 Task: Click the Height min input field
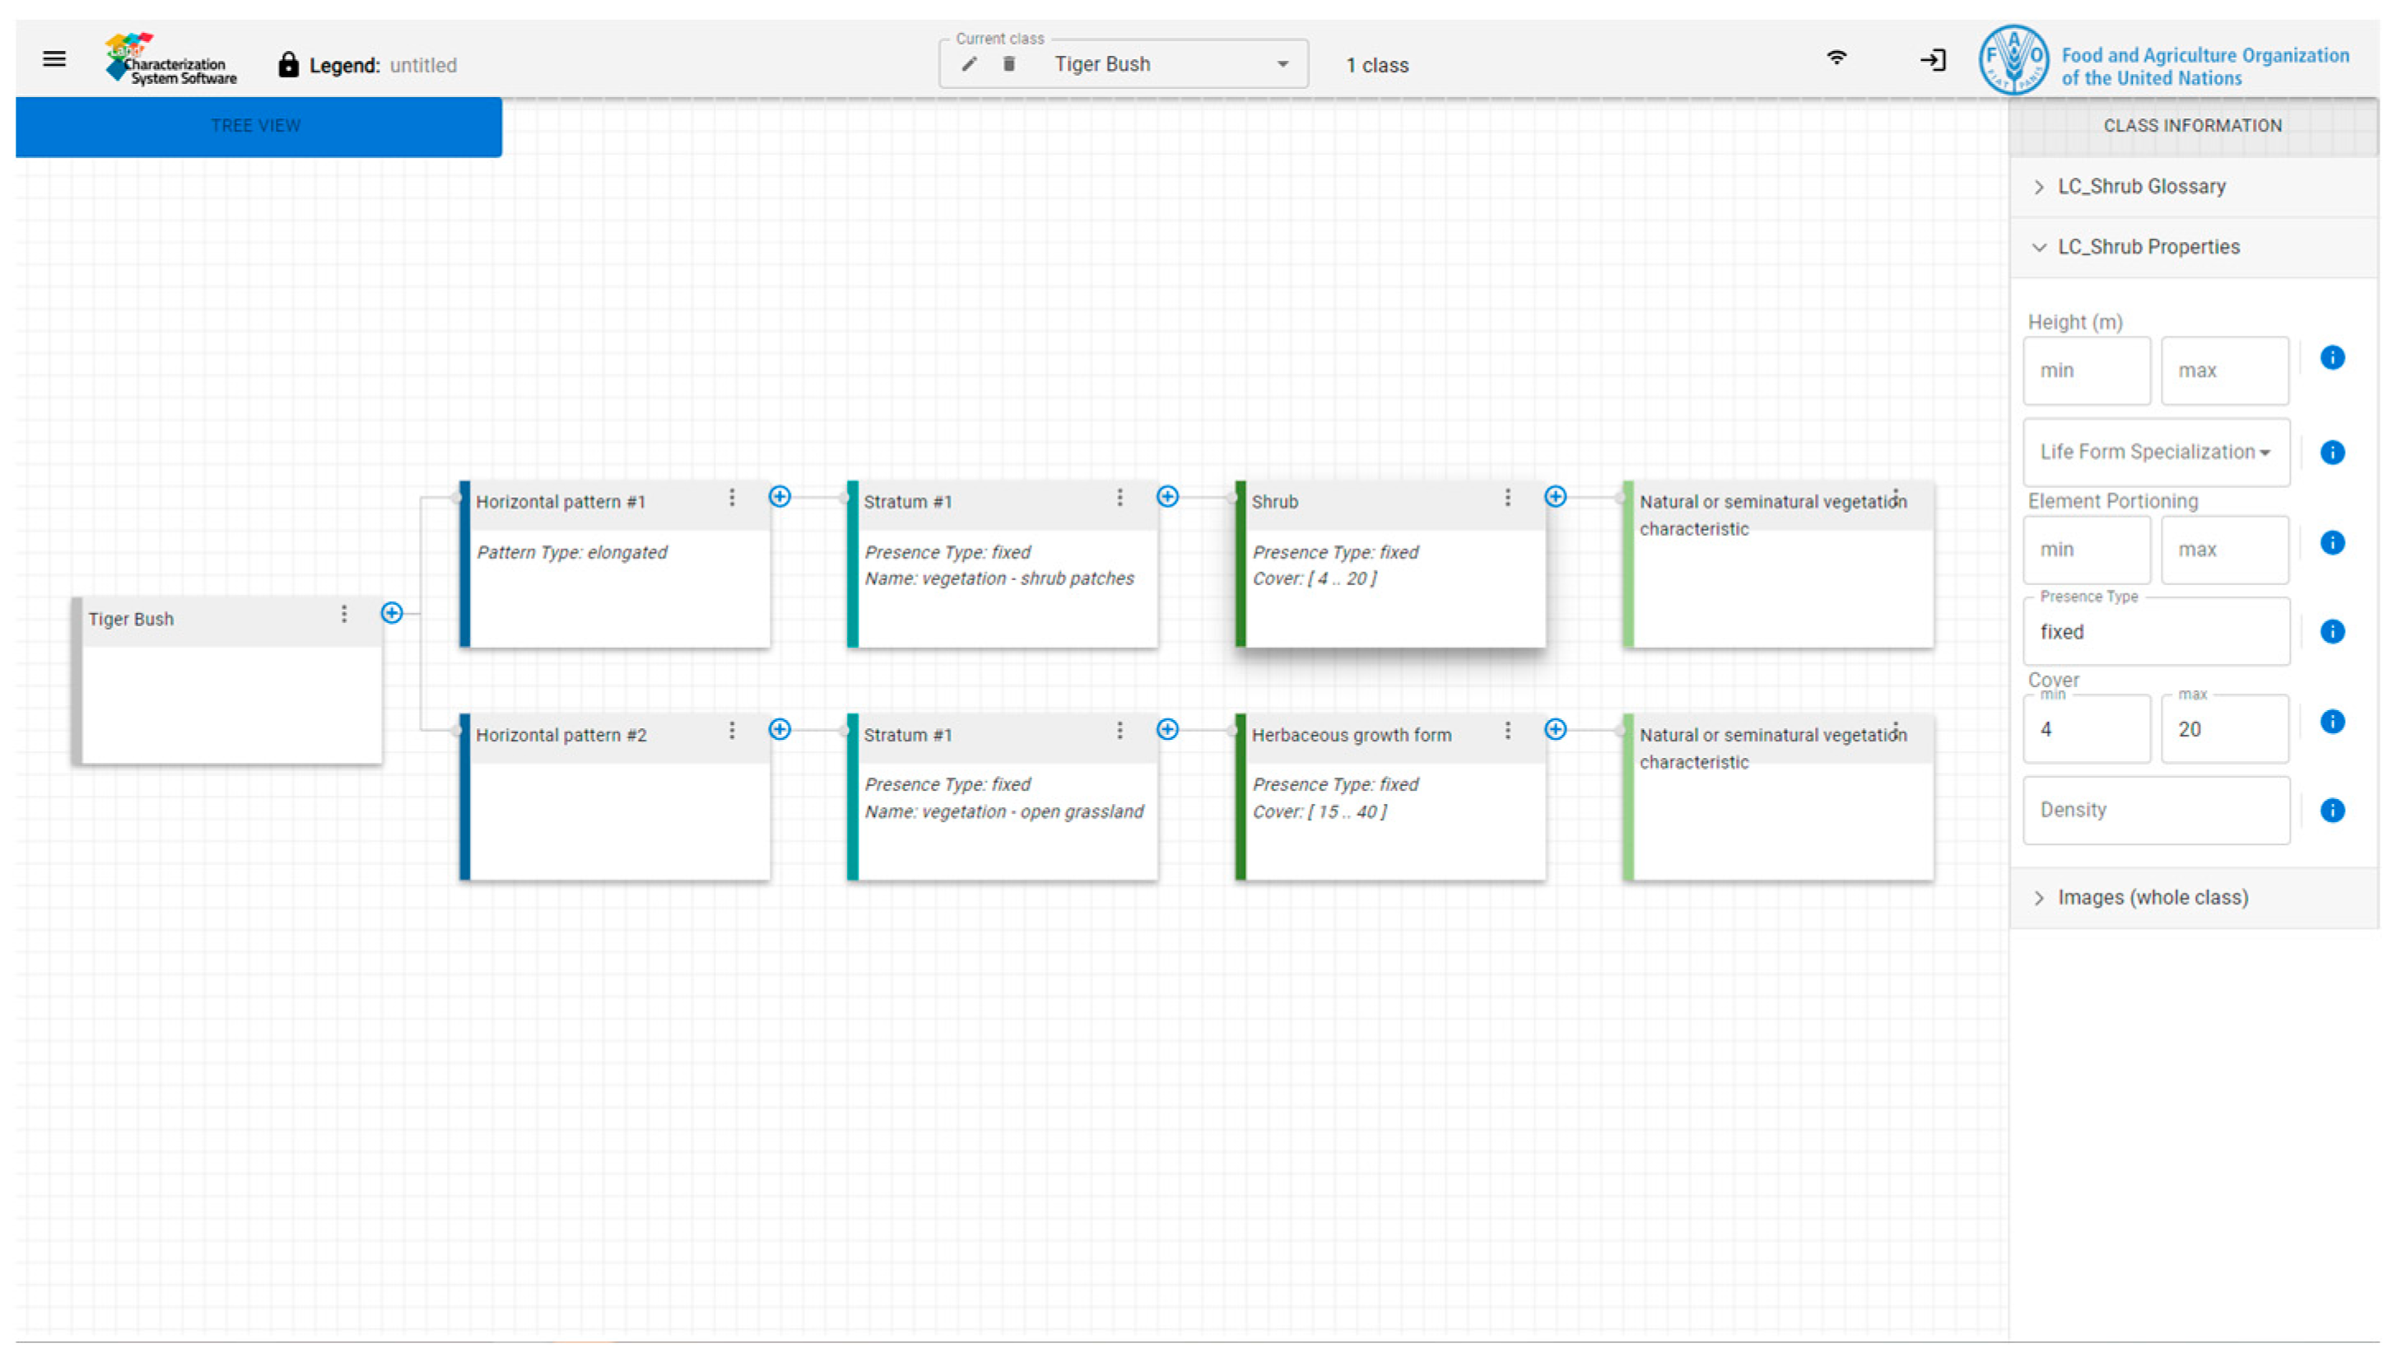tap(2085, 371)
